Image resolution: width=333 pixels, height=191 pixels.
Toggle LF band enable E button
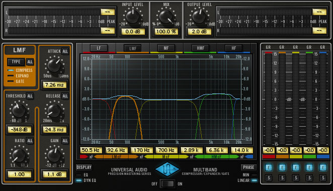[269, 168]
